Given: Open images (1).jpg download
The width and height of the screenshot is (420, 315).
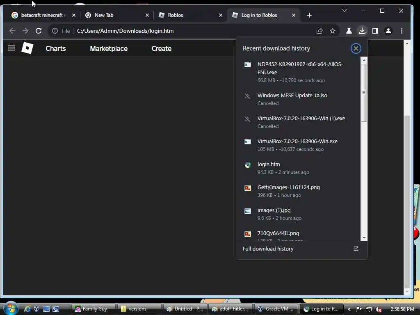Looking at the screenshot, I should pyautogui.click(x=299, y=214).
